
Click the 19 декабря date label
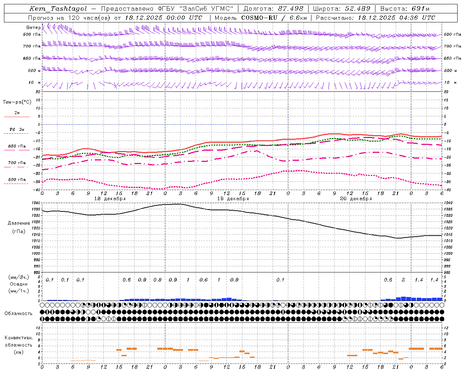point(233,199)
